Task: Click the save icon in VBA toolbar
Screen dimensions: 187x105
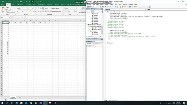Action: tap(93, 7)
